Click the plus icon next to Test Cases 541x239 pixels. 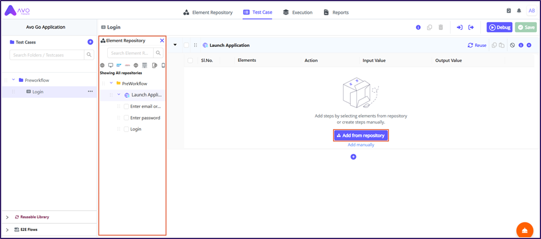click(x=90, y=42)
